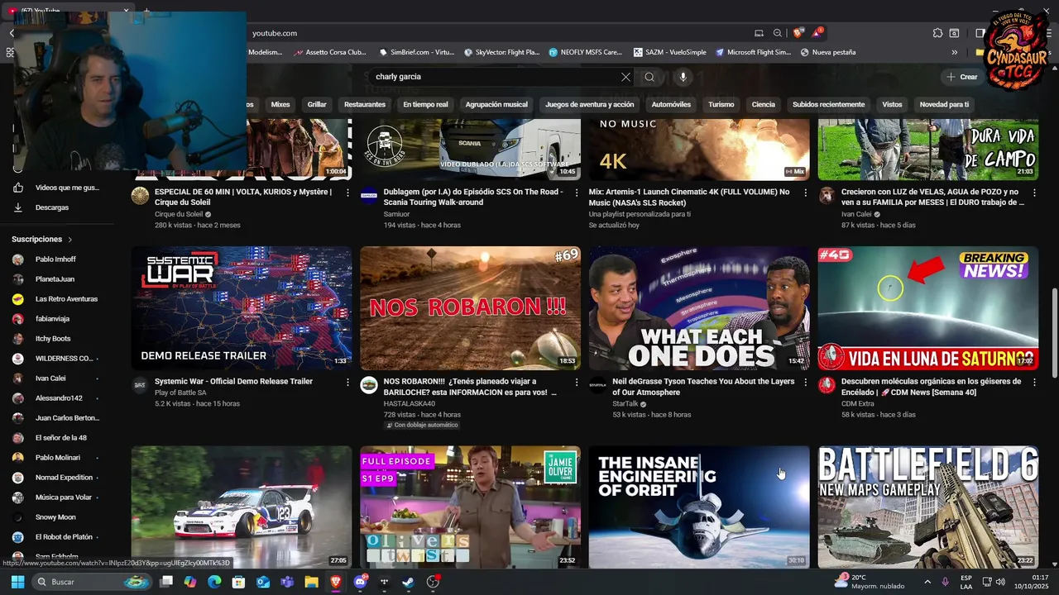Click the Windows Start button
The width and height of the screenshot is (1059, 595).
click(x=17, y=582)
